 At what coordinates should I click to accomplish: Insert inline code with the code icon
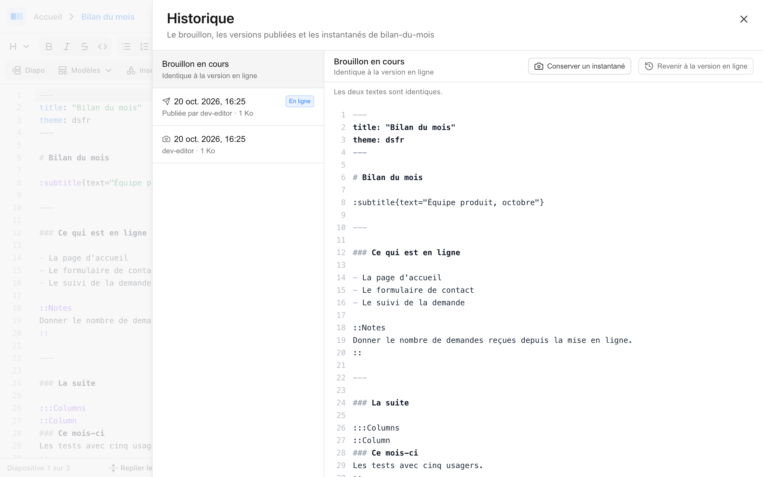(103, 47)
